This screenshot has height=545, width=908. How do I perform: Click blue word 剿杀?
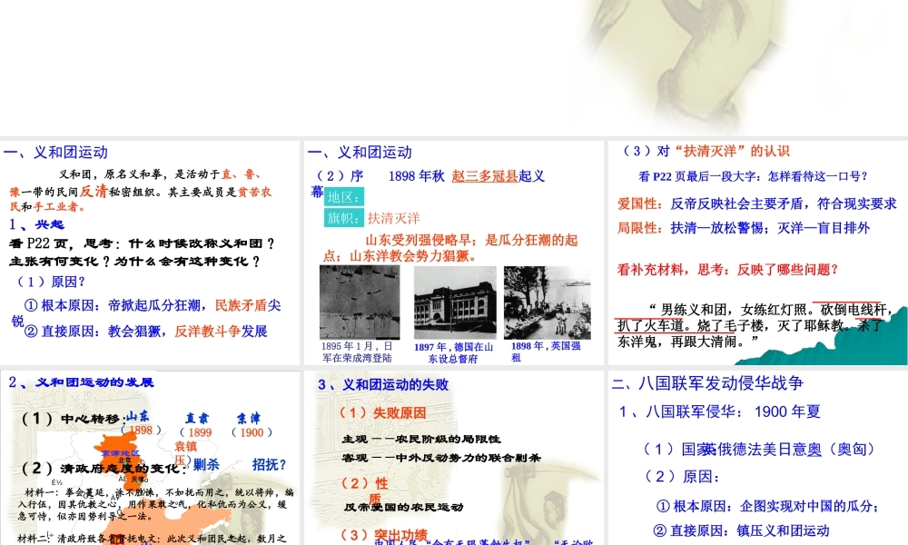click(207, 464)
